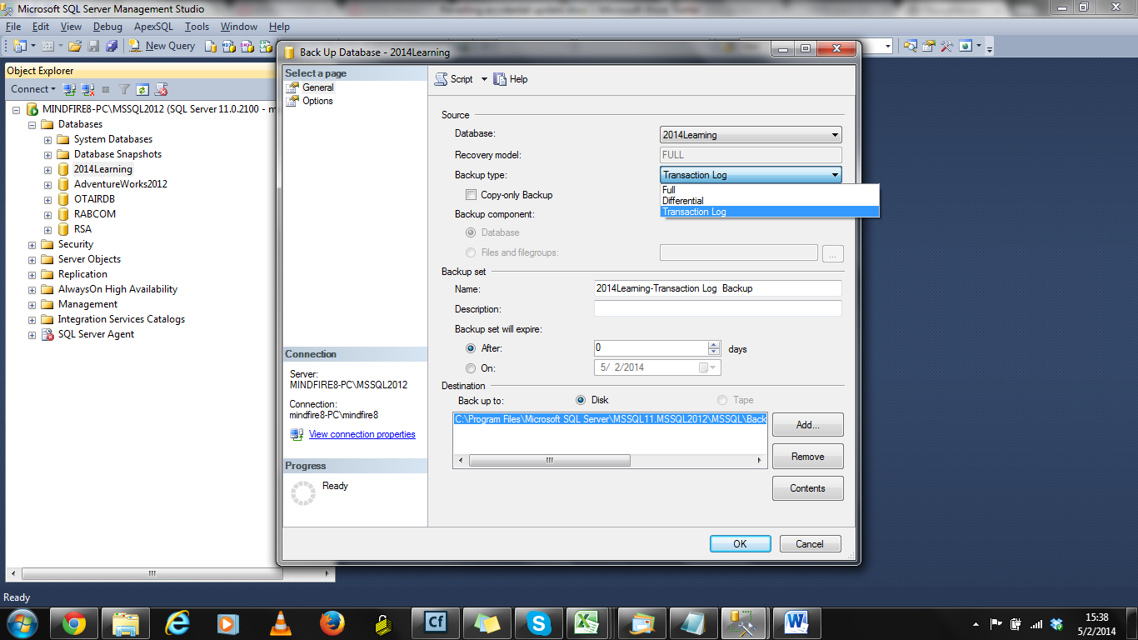The image size is (1138, 640).
Task: Click the backup set Name field
Action: coord(718,288)
